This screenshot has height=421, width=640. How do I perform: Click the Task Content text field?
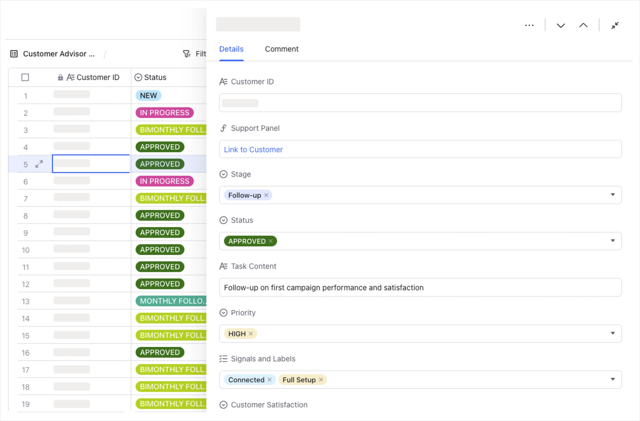(x=420, y=287)
